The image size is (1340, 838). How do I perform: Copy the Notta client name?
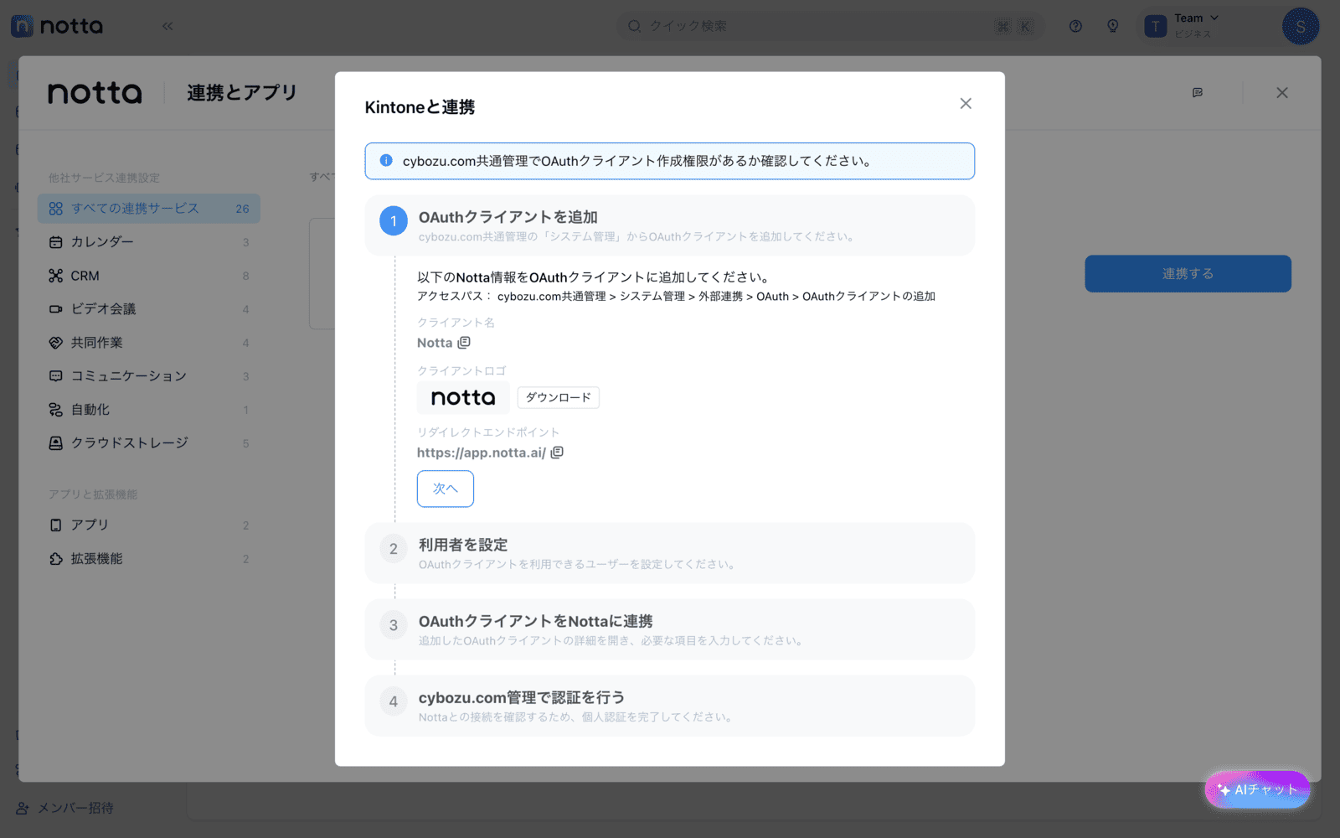pyautogui.click(x=464, y=343)
